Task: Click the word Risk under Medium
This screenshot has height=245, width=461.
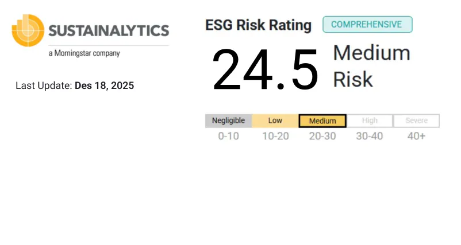Action: coord(353,79)
